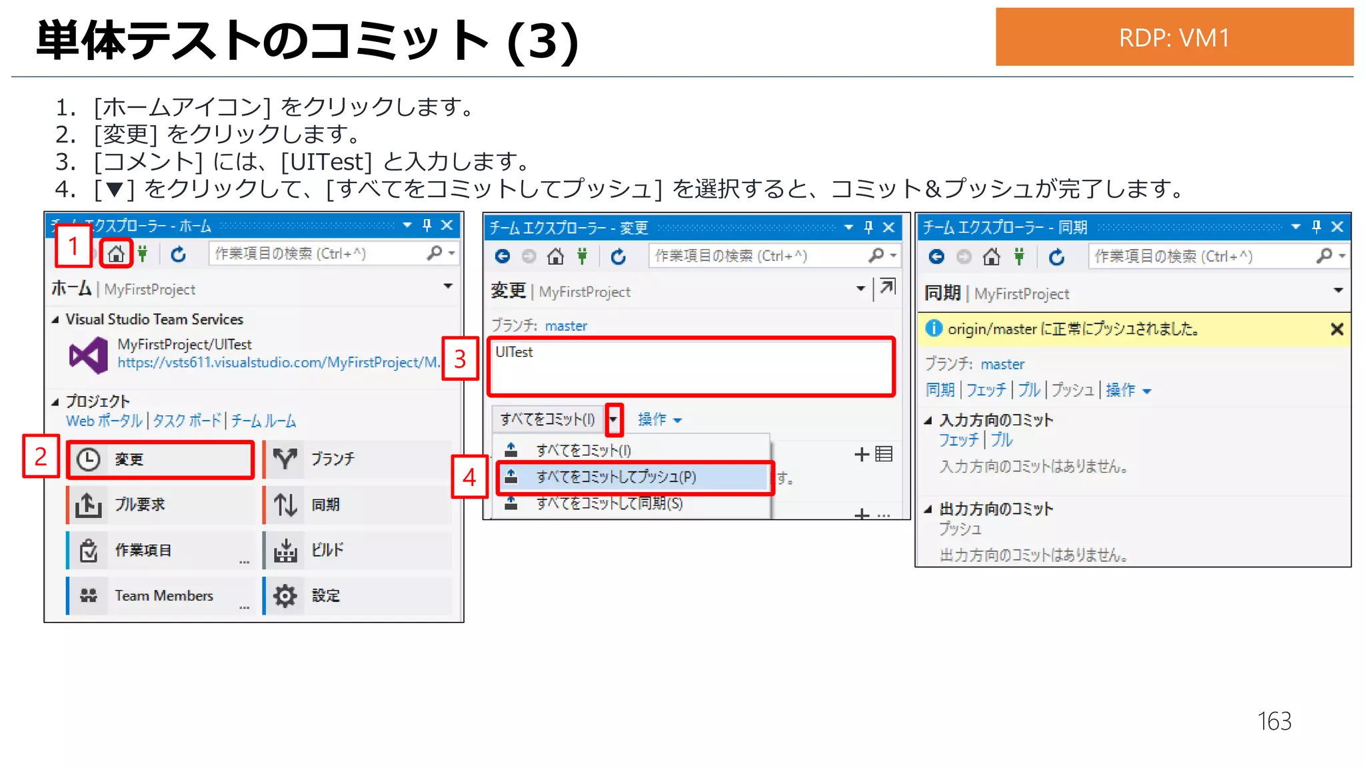Screen dimensions: 1365x767
Task: Open the 変更 | MyFirstProject dropdown arrow
Action: point(860,288)
